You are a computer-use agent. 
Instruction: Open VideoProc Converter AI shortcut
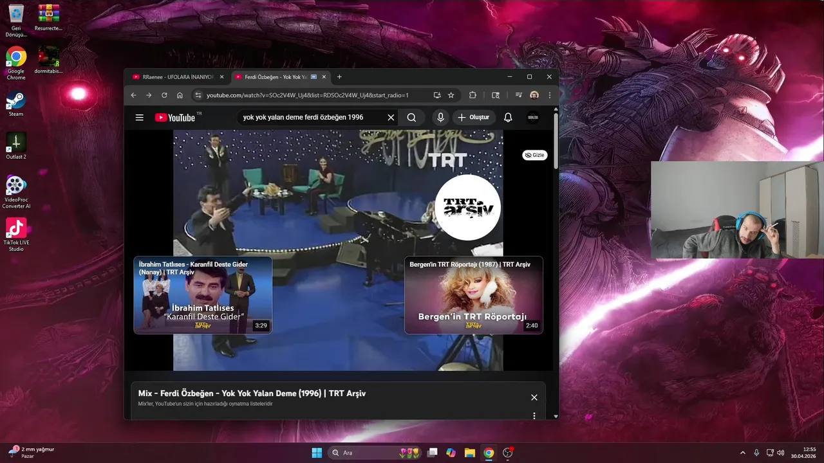[16, 192]
